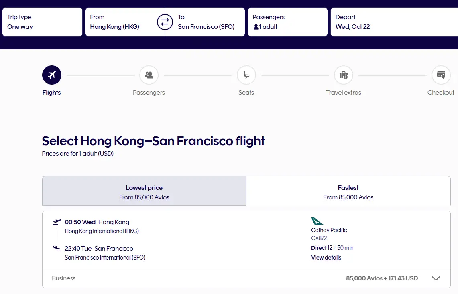
Task: Click the Business cabin row label
Action: pos(64,278)
